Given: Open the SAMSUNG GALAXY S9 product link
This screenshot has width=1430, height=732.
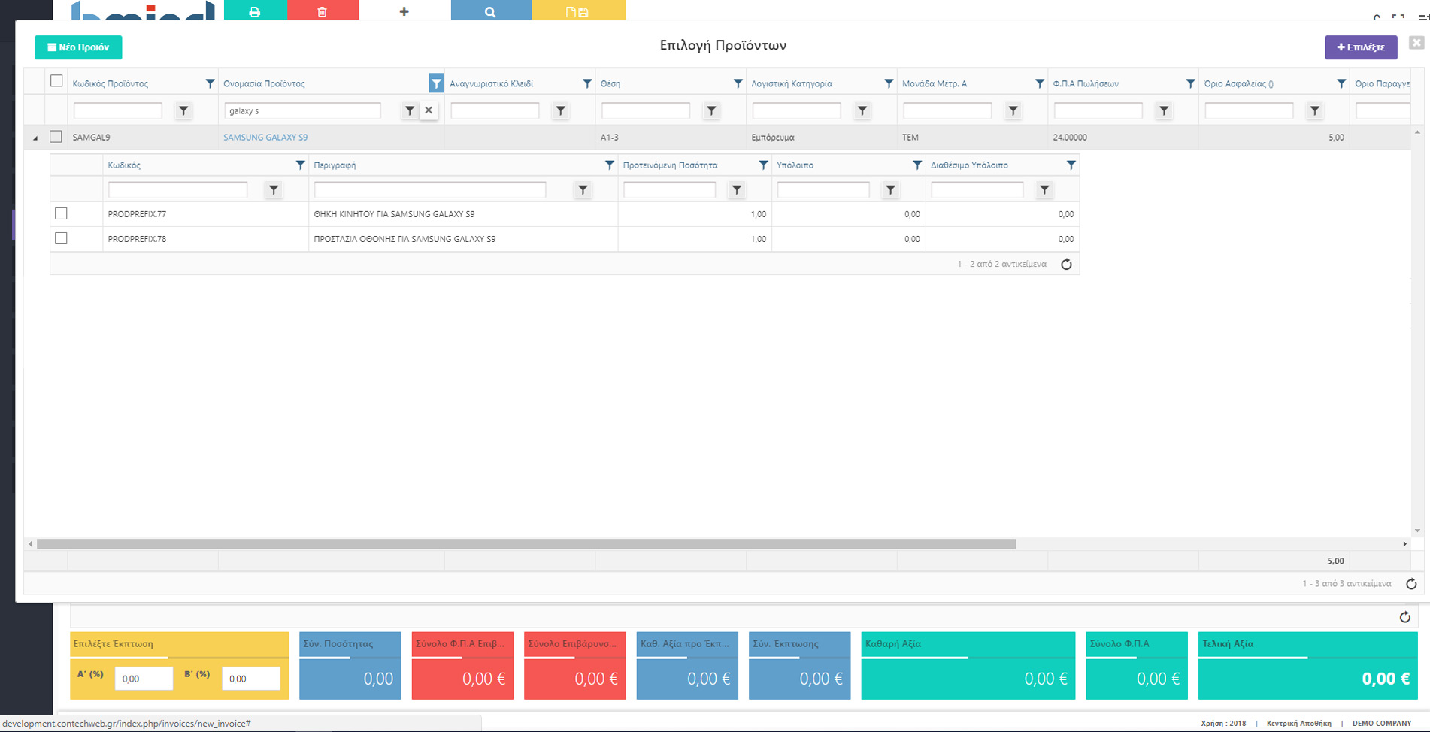Looking at the screenshot, I should tap(265, 137).
